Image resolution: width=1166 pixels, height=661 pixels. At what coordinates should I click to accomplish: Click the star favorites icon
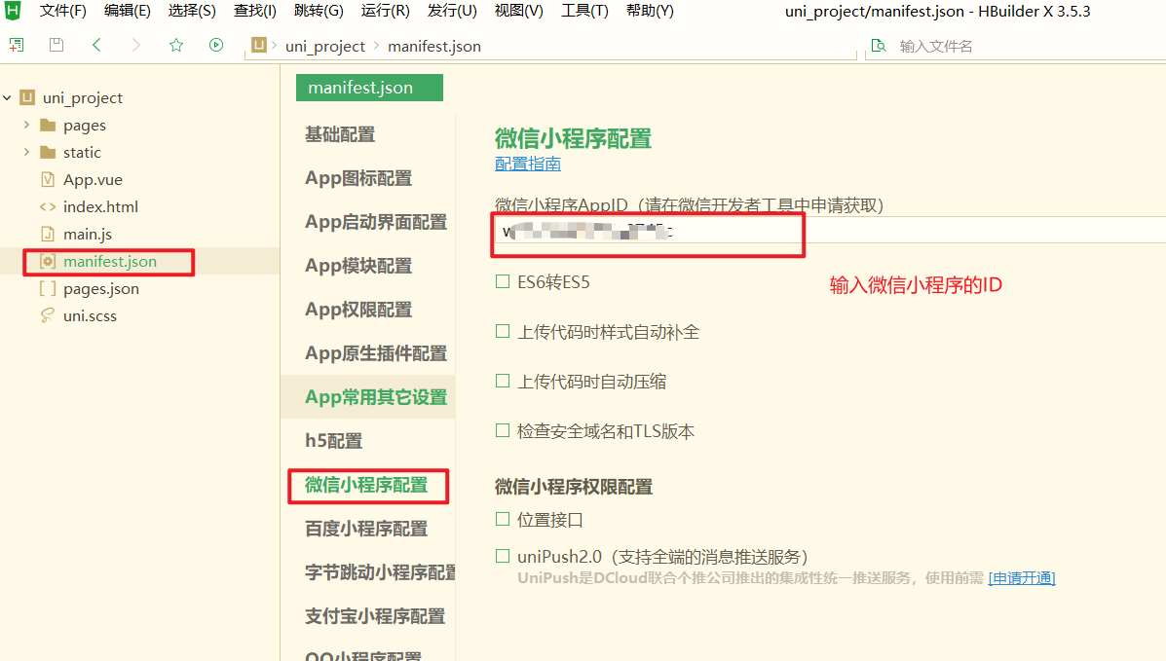[x=175, y=44]
